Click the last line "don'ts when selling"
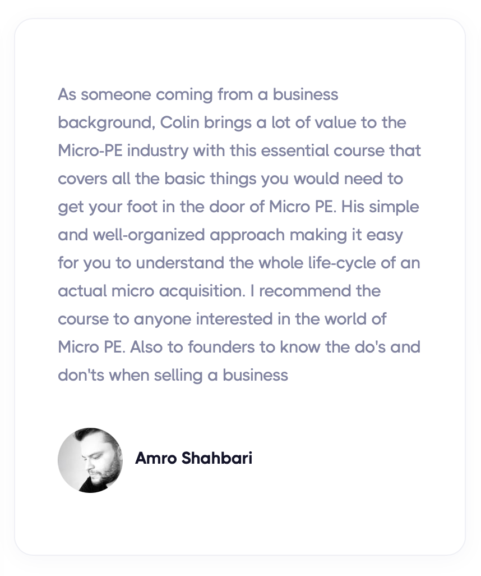The height and width of the screenshot is (576, 481). point(173,376)
